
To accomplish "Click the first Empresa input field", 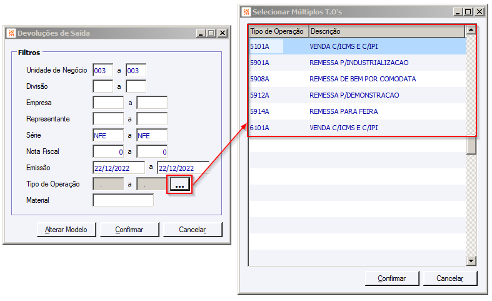I will pos(108,103).
